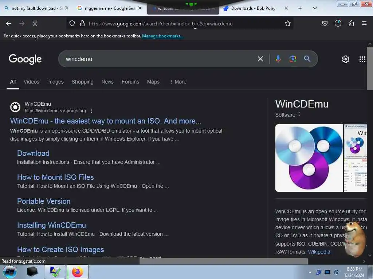Show hidden system tray icons
373x279 pixels.
click(310, 272)
